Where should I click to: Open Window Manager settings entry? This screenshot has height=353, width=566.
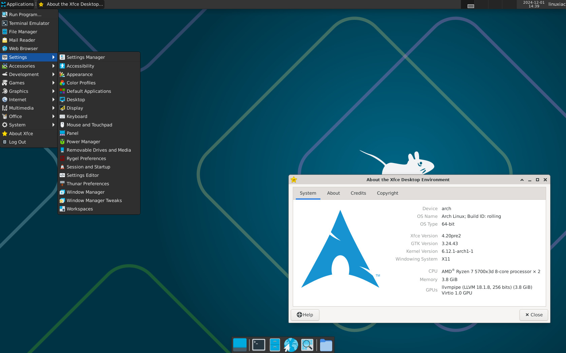coord(99,192)
